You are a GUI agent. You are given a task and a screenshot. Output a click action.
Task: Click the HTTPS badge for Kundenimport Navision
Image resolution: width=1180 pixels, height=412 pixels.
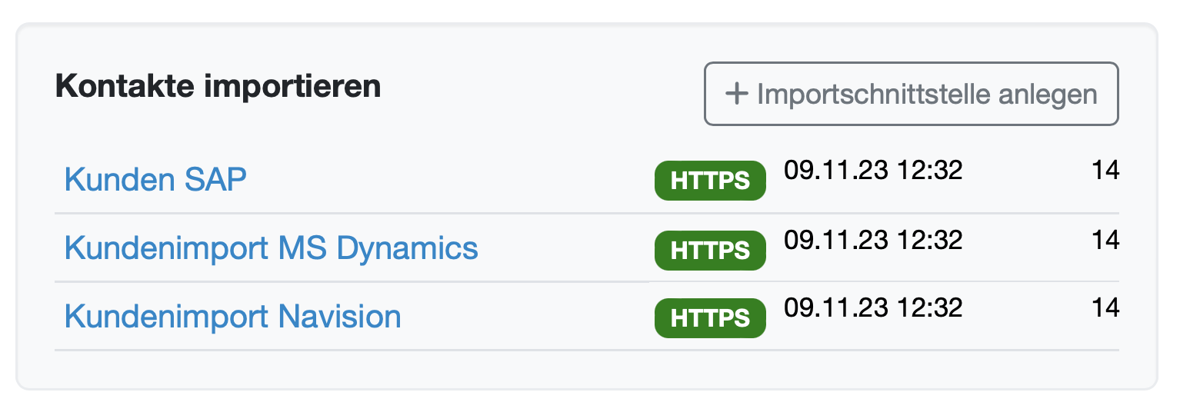710,318
